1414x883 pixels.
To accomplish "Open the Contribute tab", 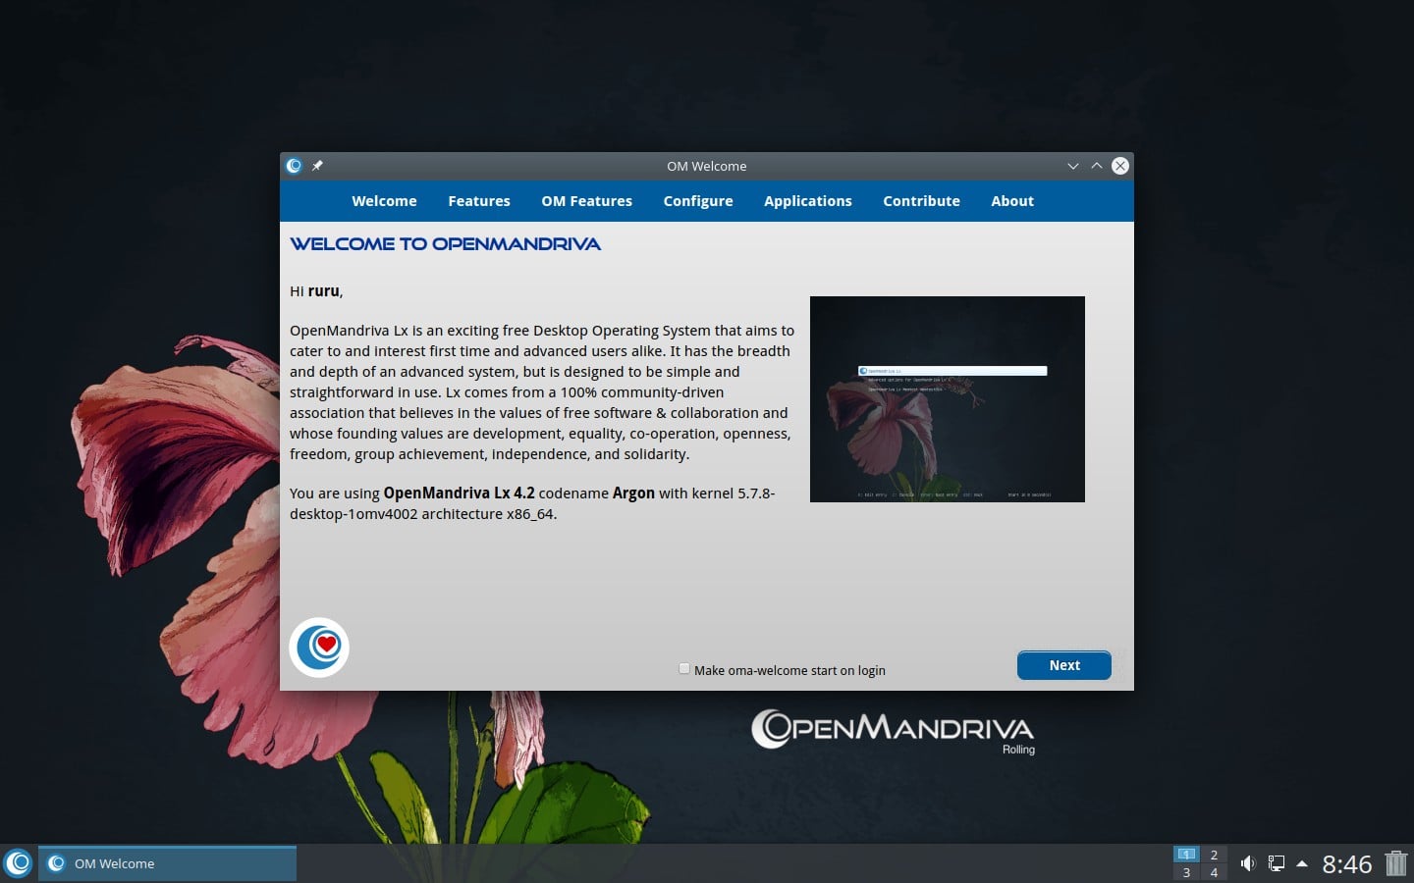I will pyautogui.click(x=921, y=201).
